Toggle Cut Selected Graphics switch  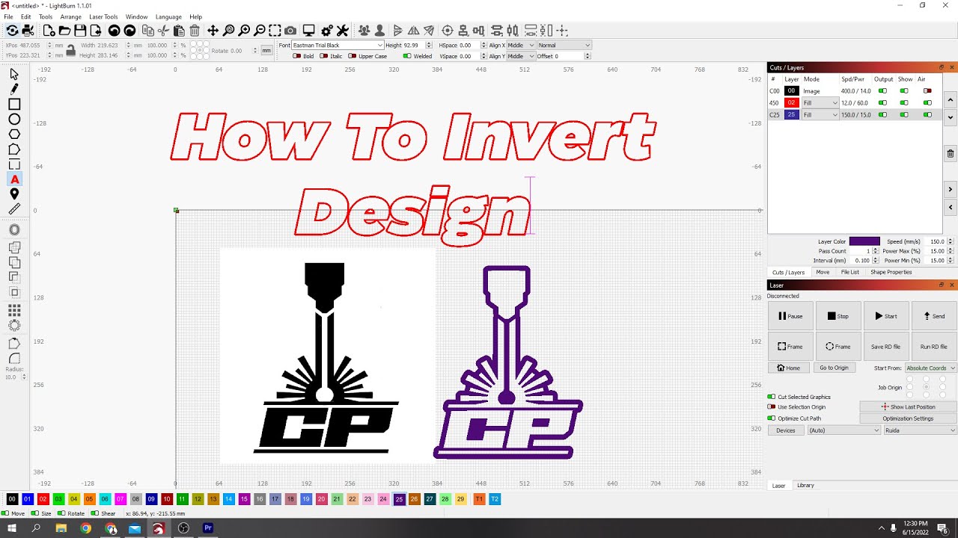772,397
